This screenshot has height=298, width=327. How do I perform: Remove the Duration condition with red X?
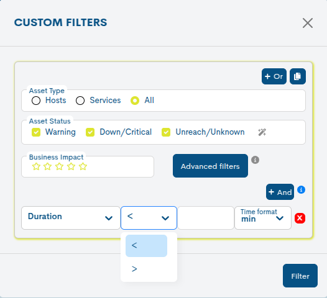point(300,218)
